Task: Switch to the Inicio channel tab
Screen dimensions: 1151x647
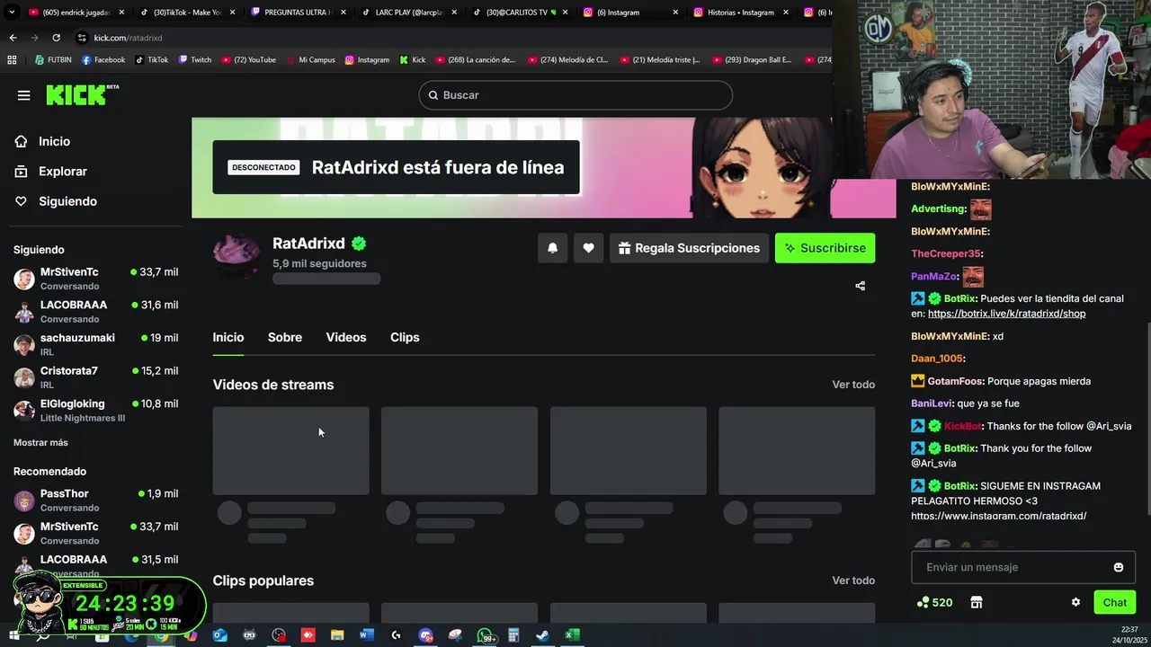Action: pos(228,337)
